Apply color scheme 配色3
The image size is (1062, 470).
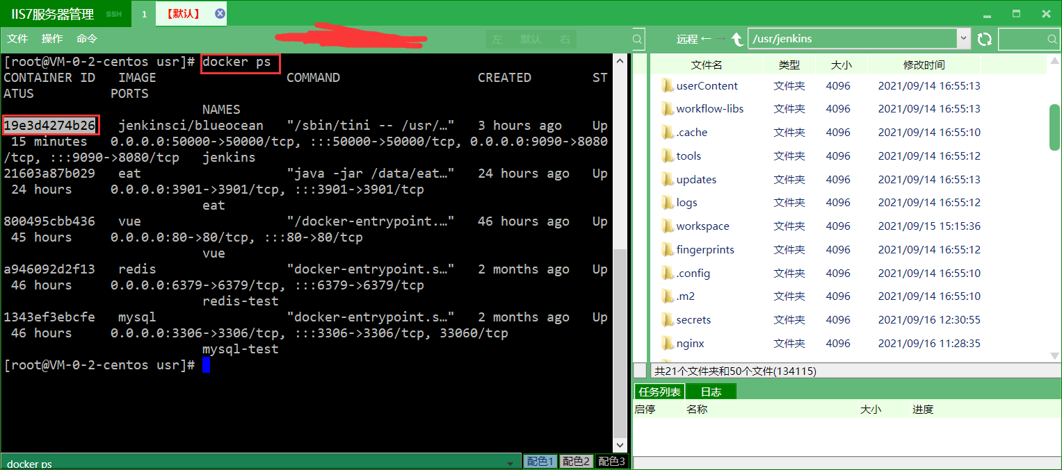point(611,462)
